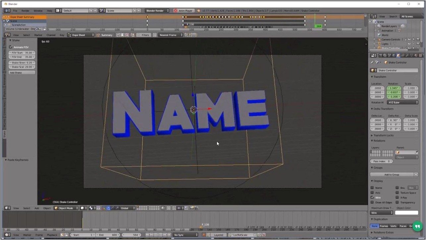The image size is (426, 240).
Task: Select Verts duplication option
Action: 393,226
